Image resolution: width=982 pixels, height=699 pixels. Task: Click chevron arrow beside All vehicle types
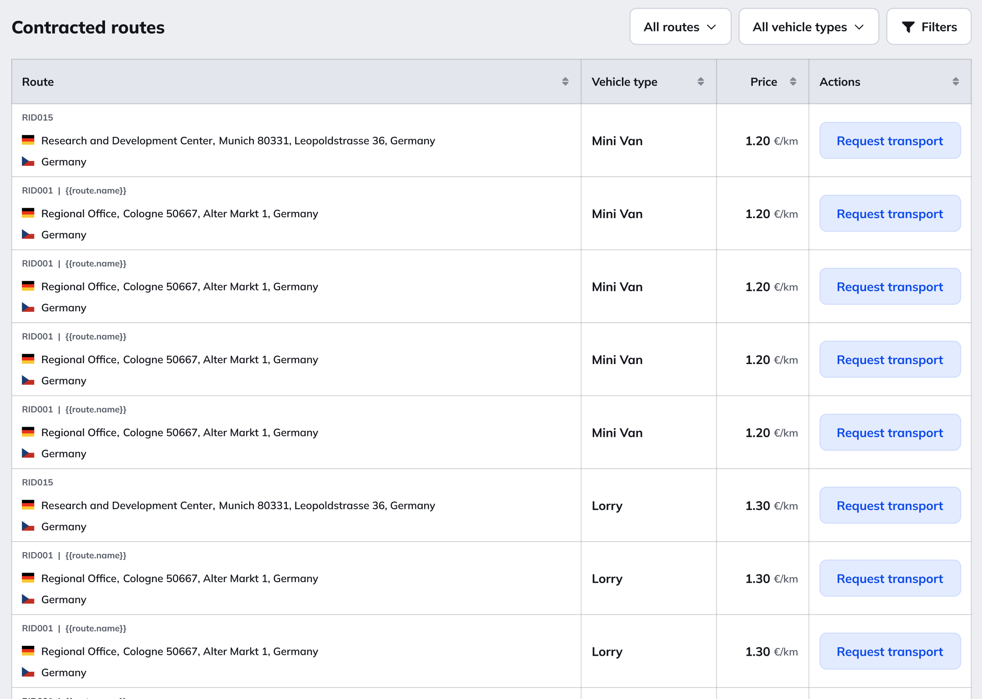coord(859,27)
